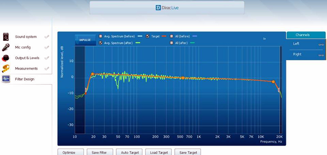Select the target curve point near 20 Hz

tap(93, 74)
